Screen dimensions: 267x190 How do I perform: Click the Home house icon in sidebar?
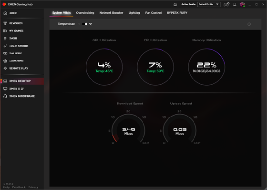(5, 13)
